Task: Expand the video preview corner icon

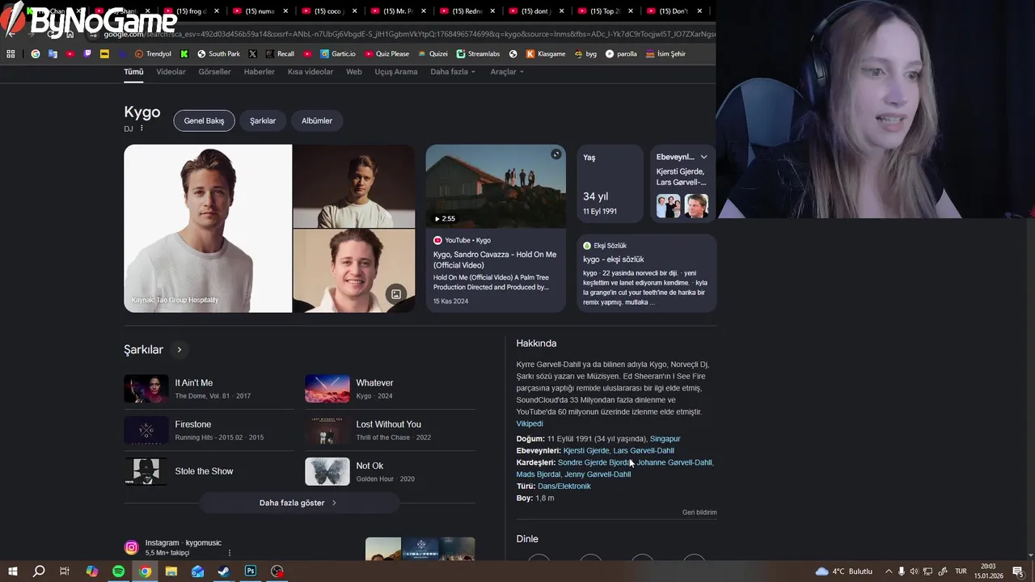Action: click(x=556, y=154)
